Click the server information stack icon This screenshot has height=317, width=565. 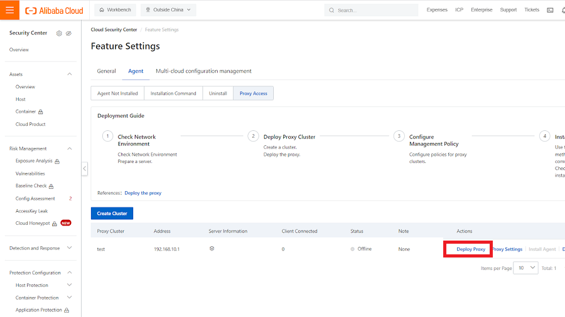[212, 249]
